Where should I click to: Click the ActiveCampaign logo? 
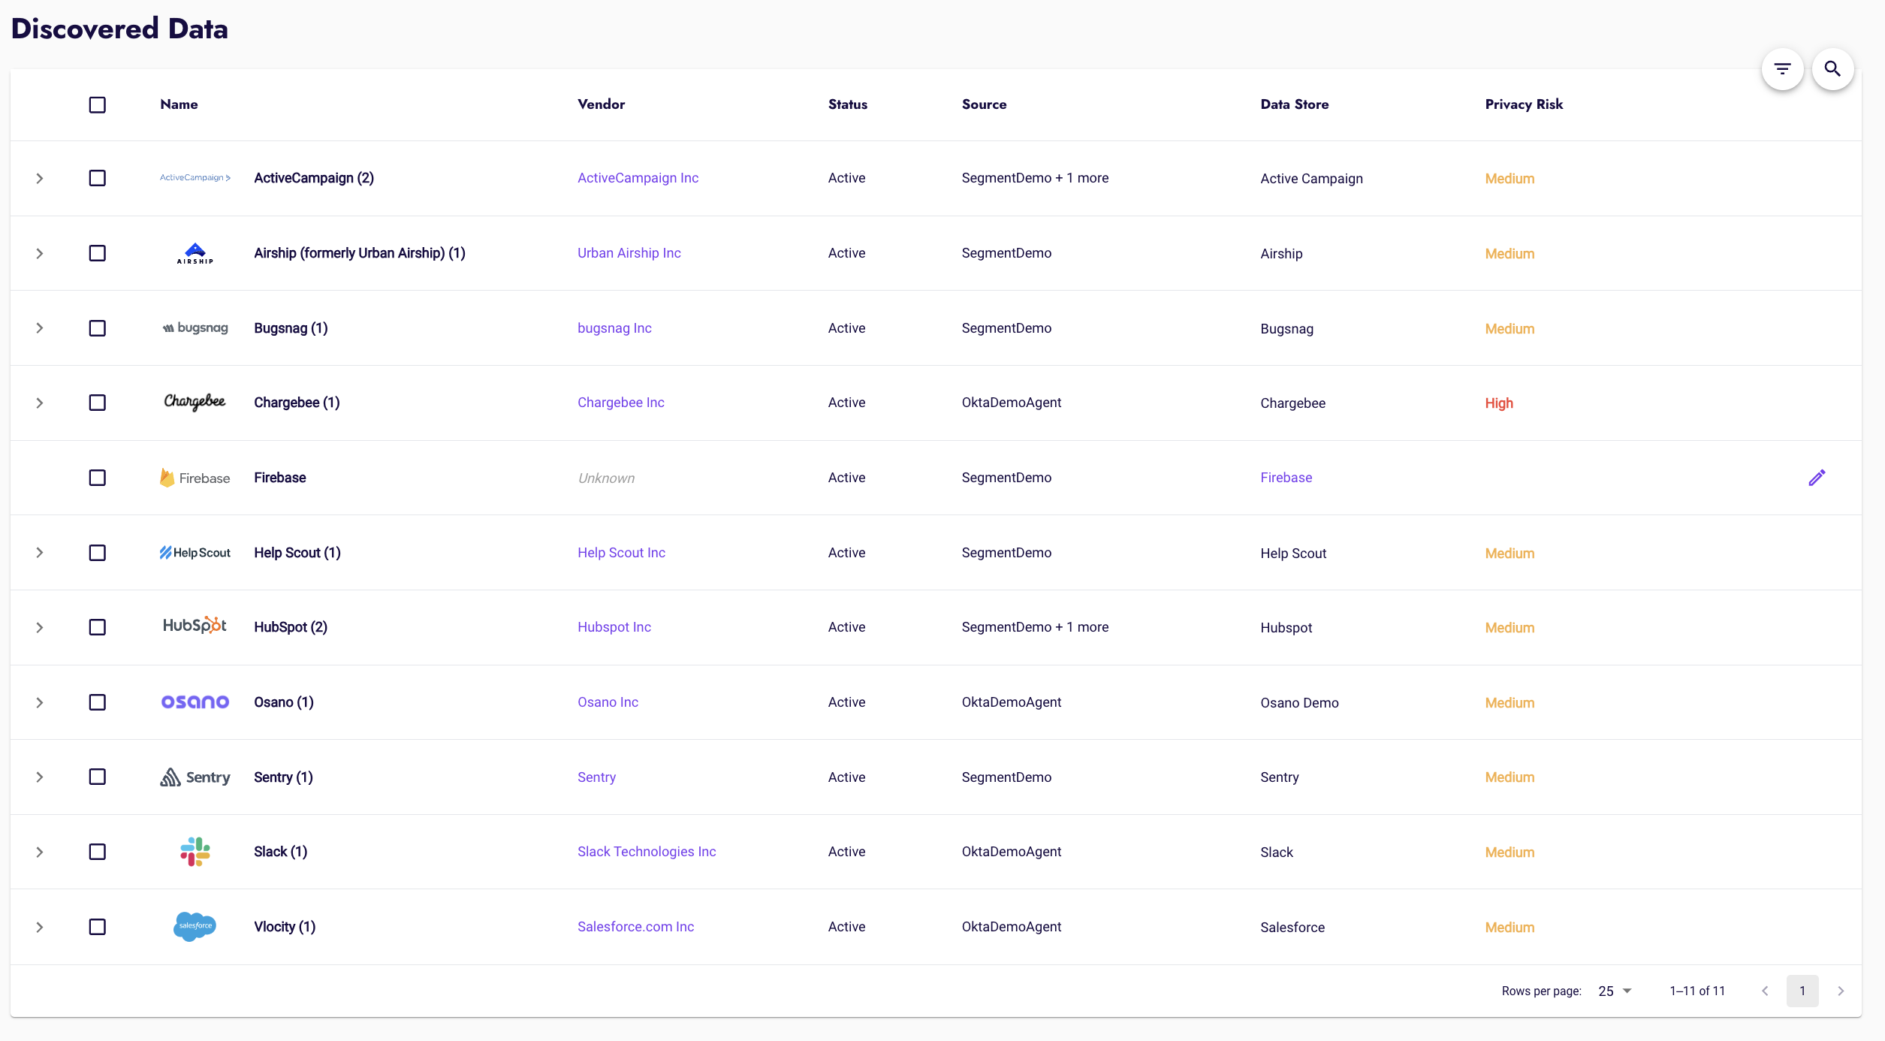point(195,178)
